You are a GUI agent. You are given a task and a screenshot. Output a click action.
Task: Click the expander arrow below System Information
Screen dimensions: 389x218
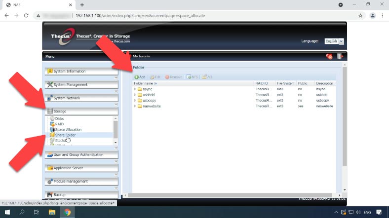(x=116, y=78)
